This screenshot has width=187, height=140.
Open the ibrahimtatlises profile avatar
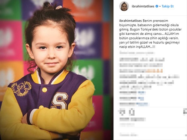(x=124, y=6)
